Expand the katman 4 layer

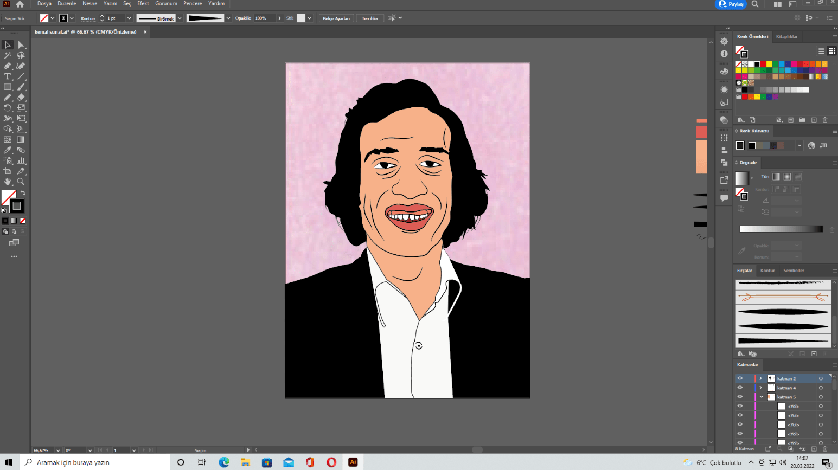click(760, 388)
